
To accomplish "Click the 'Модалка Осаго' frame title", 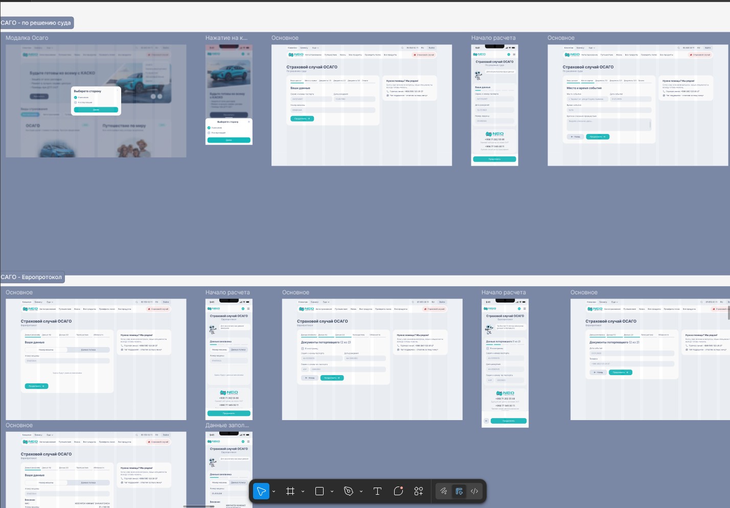I will pyautogui.click(x=27, y=38).
